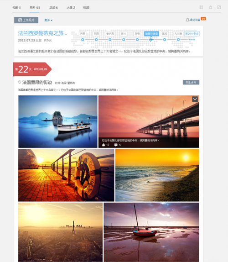Click the route dot under 里昂

coord(96,40)
